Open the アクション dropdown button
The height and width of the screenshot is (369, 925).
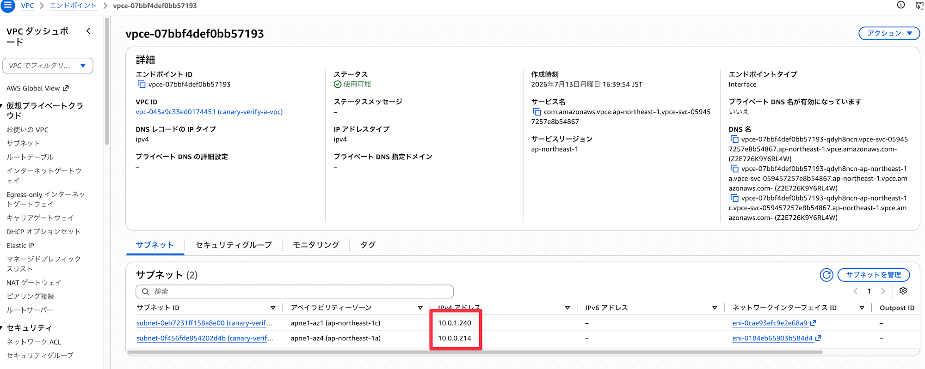[x=889, y=33]
